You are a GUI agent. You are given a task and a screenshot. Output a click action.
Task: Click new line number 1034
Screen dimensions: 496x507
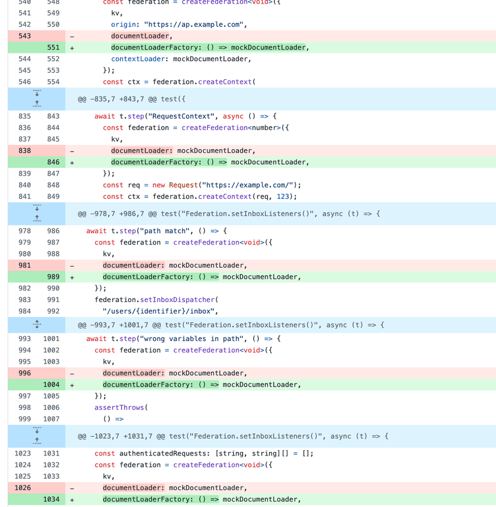pyautogui.click(x=52, y=499)
